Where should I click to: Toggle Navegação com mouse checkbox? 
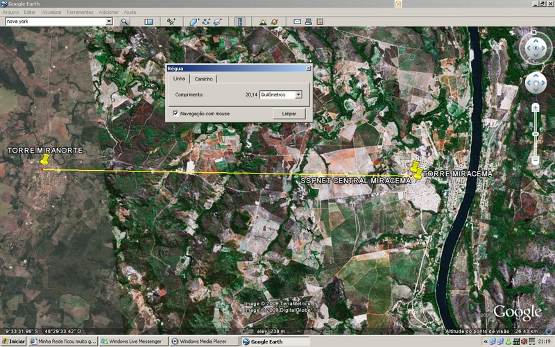pos(176,113)
